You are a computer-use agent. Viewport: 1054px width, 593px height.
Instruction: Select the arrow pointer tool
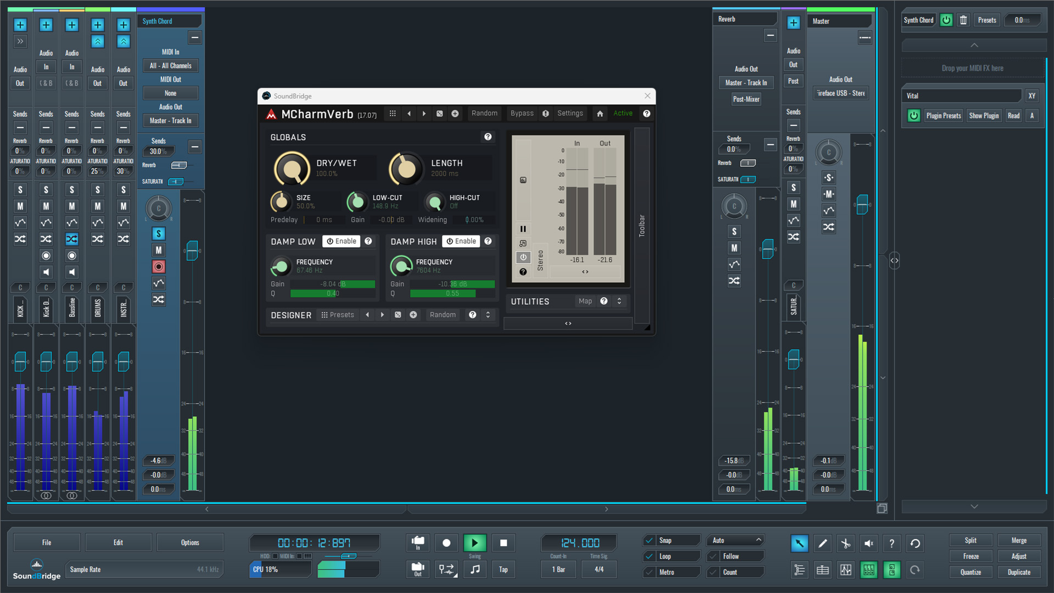point(799,544)
